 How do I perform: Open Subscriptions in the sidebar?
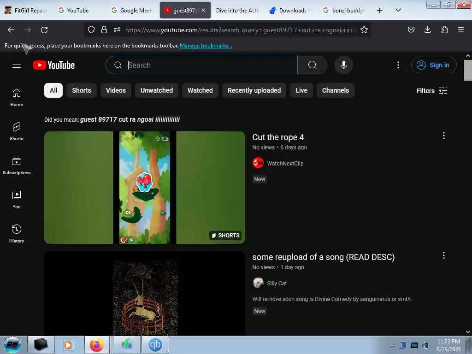pos(17,166)
